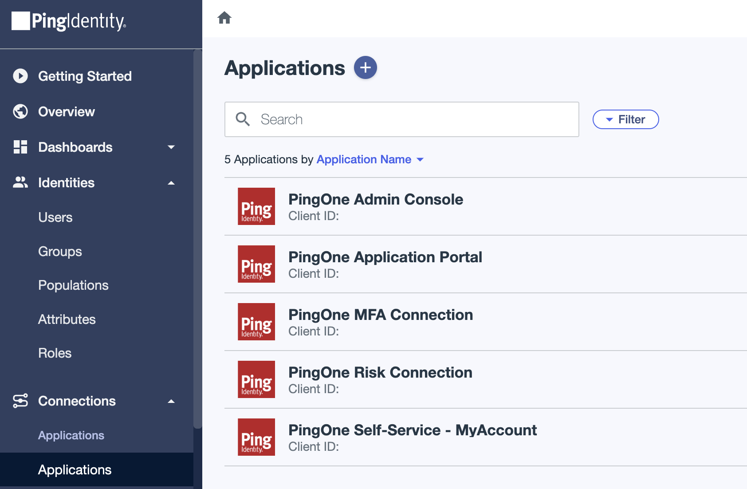Click the Ping Identity logo
Screen dimensions: 747x489
point(69,21)
